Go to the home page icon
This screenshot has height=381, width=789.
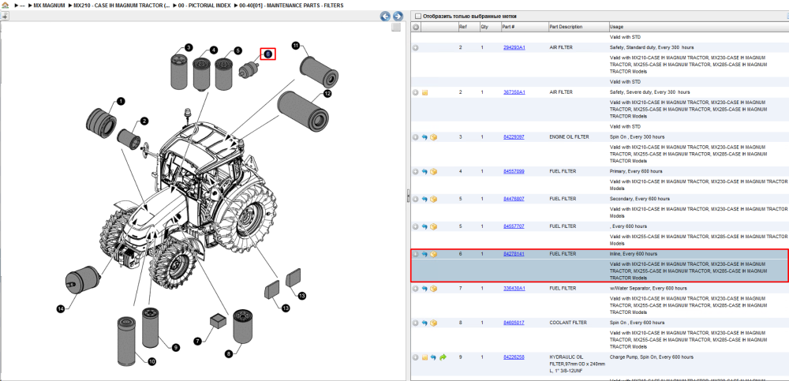6,6
